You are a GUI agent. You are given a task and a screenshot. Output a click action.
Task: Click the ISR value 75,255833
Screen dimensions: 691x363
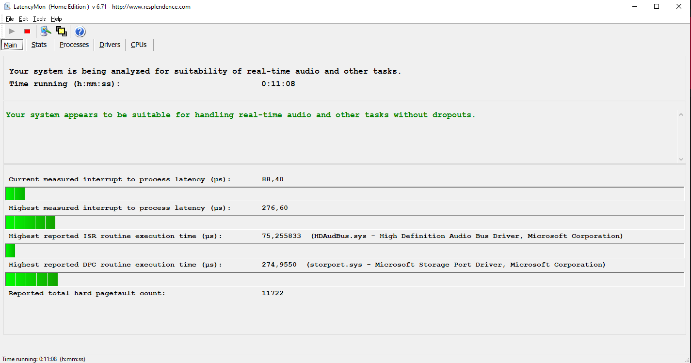point(281,236)
